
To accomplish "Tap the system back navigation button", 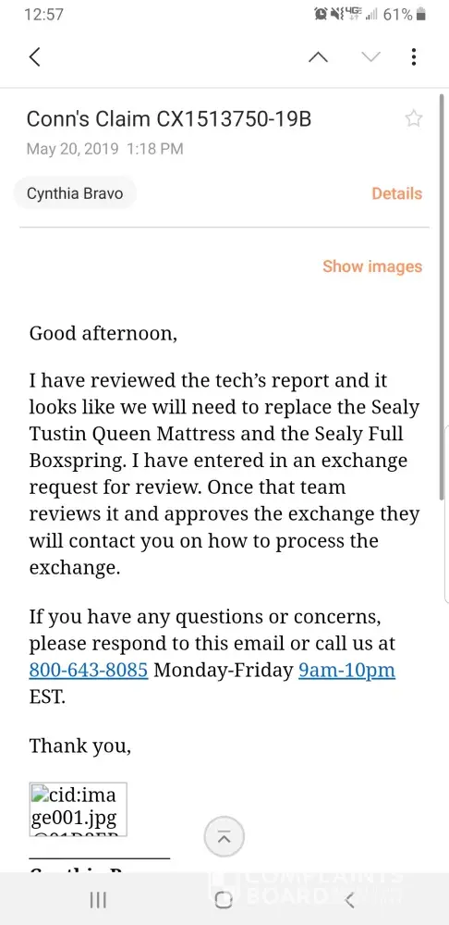I will 349,900.
